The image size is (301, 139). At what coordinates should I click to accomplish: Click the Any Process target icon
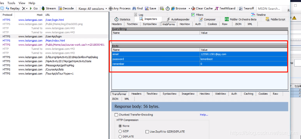tap(111, 8)
